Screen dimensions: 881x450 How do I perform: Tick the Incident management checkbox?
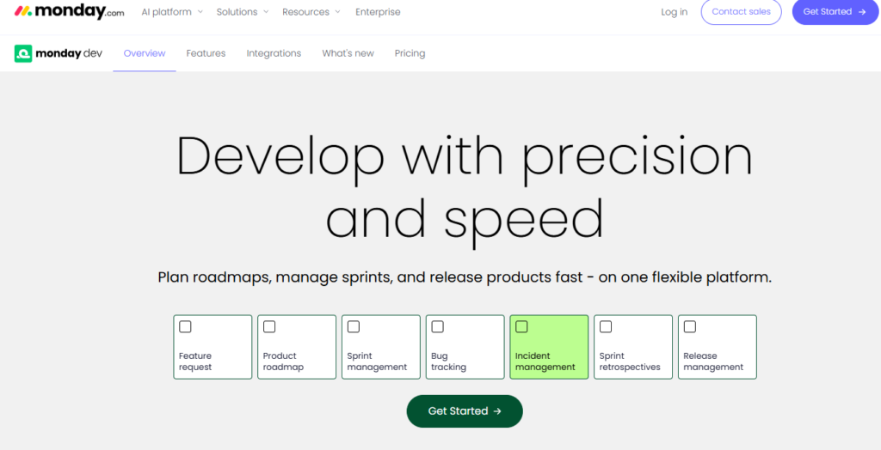[521, 326]
